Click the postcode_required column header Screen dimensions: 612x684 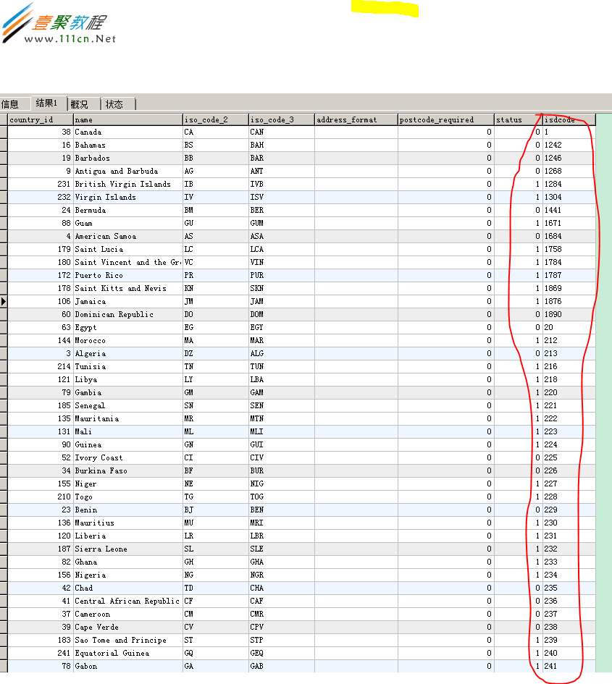pos(446,119)
